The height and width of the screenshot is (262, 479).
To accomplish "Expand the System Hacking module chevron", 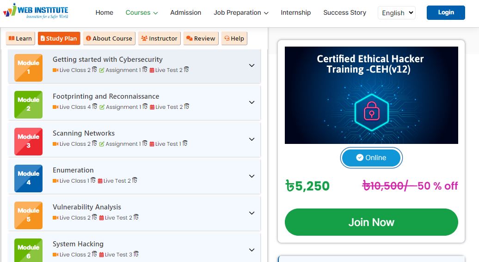I will (252, 250).
